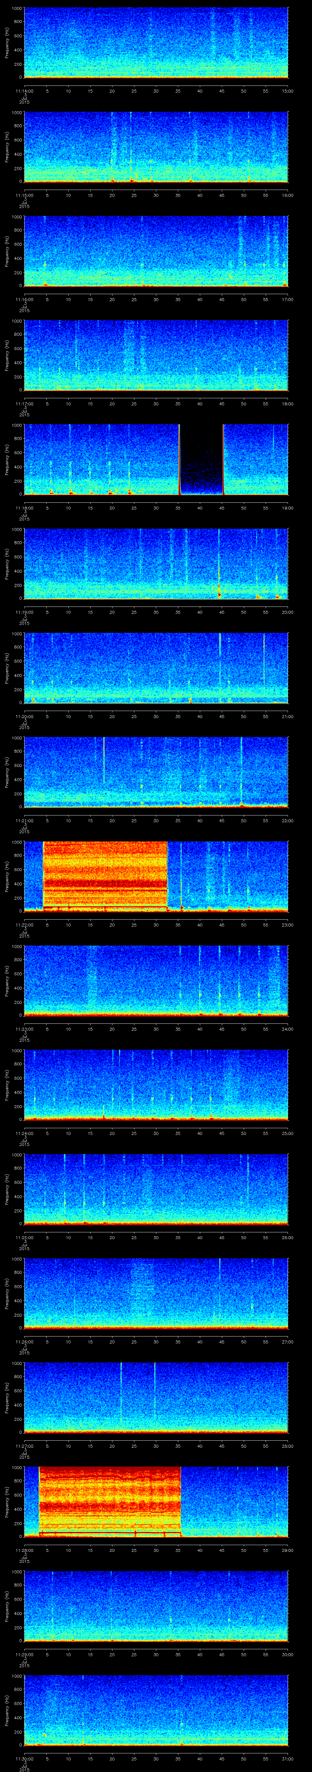Click the 11:23:00 start time label
Image resolution: width=312 pixels, height=1772 pixels.
[x=24, y=1029]
